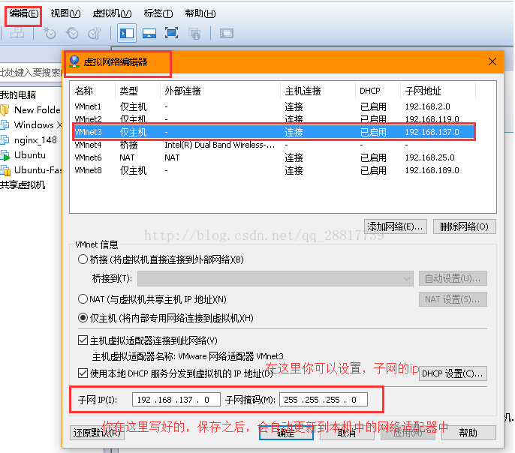Image resolution: width=515 pixels, height=453 pixels.
Task: Click the network machines toolbar icon
Action: [x=17, y=33]
